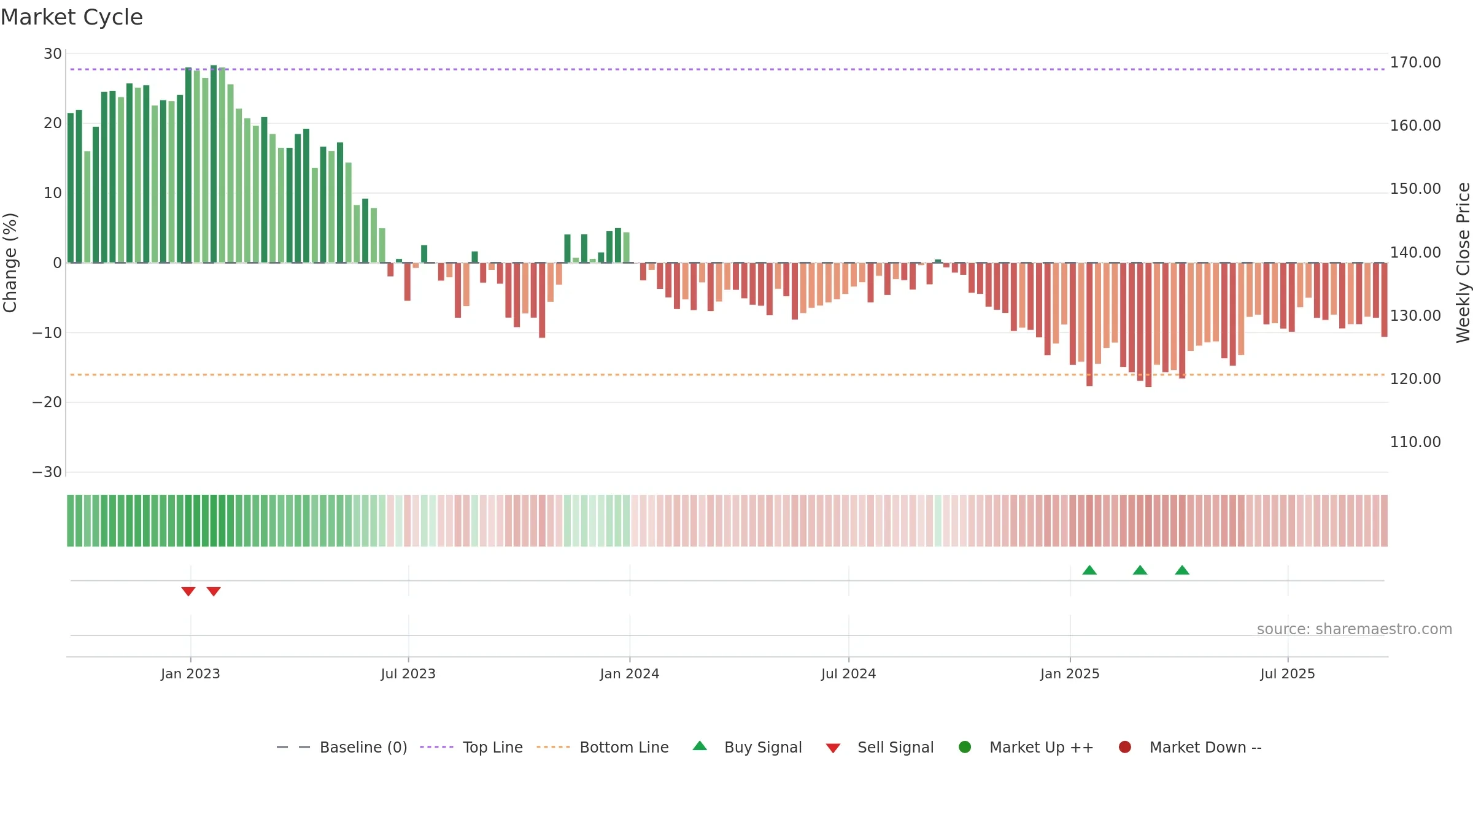Click the green Market Up circle icon
Image resolution: width=1473 pixels, height=828 pixels.
965,747
